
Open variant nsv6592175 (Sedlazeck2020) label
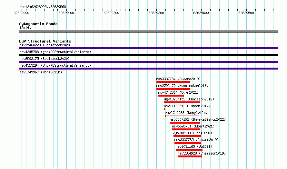pyautogui.click(x=45, y=59)
